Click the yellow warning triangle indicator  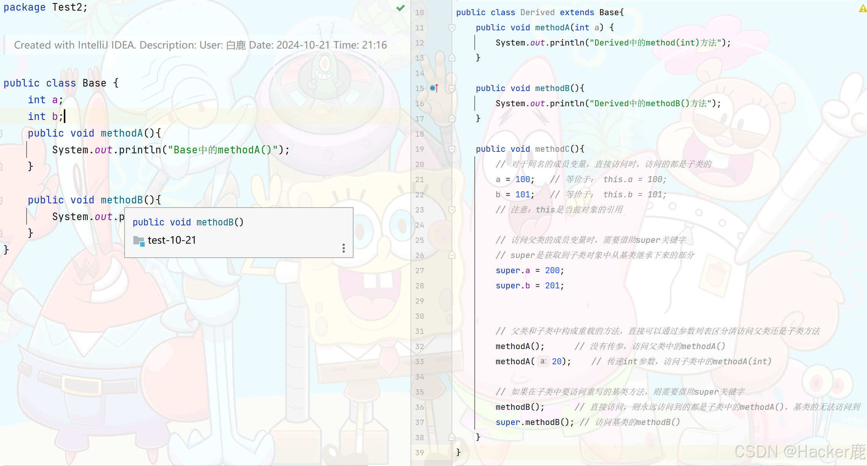(862, 8)
